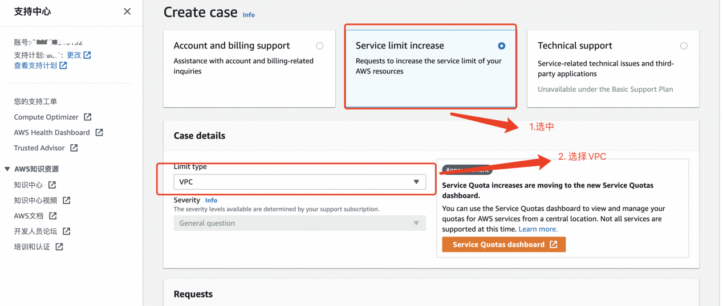Open the Limit type VPC dropdown
The image size is (723, 306).
(x=300, y=182)
